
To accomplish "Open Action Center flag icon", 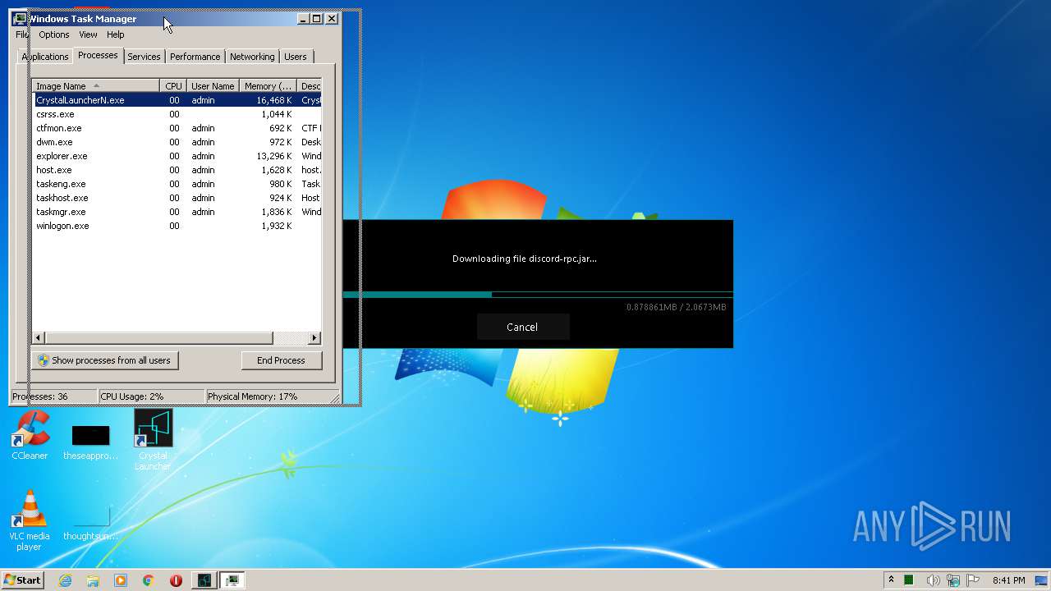I will tap(974, 580).
